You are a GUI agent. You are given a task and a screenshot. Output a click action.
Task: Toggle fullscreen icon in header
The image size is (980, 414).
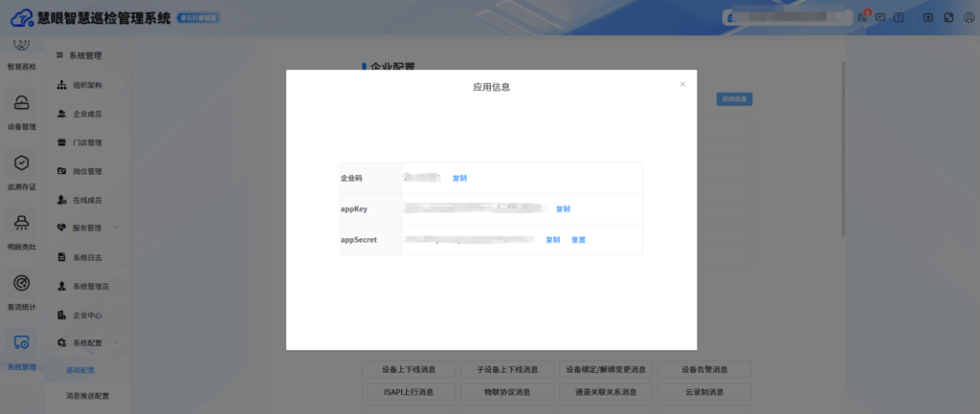948,17
